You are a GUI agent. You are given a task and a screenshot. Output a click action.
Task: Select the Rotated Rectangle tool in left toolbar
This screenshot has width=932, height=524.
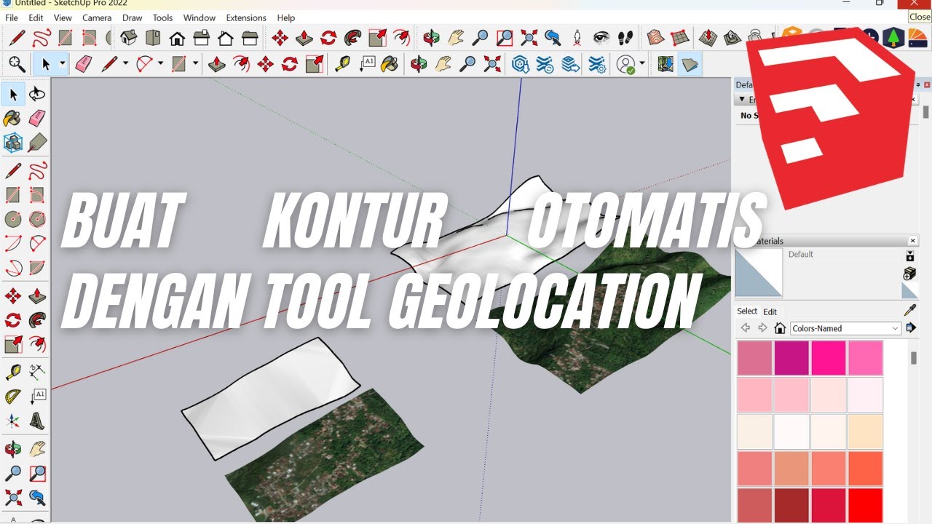(x=37, y=195)
